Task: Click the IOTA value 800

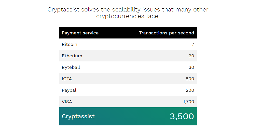Action: click(x=190, y=79)
